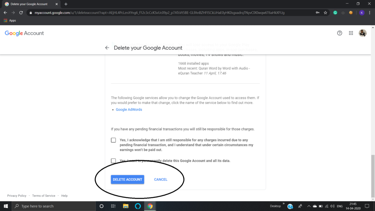
Task: Open the People icon in system tray
Action: click(300, 206)
